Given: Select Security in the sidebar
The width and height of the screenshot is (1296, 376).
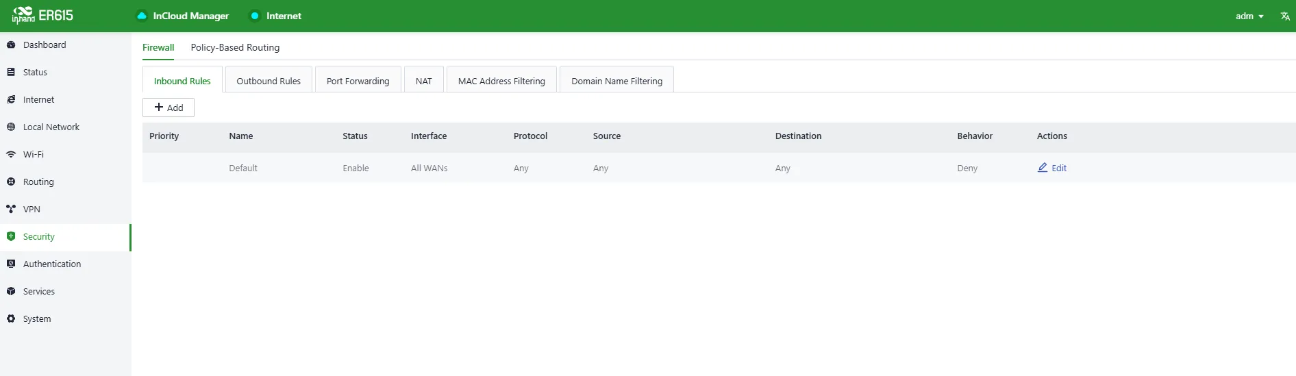Looking at the screenshot, I should click(65, 237).
